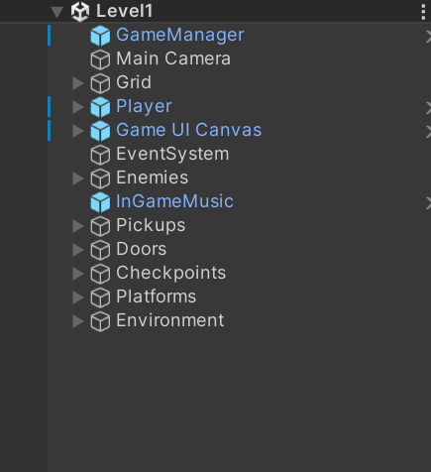Viewport: 431px width, 472px height.
Task: Collapse the Level1 scene foldout
Action: coord(57,13)
